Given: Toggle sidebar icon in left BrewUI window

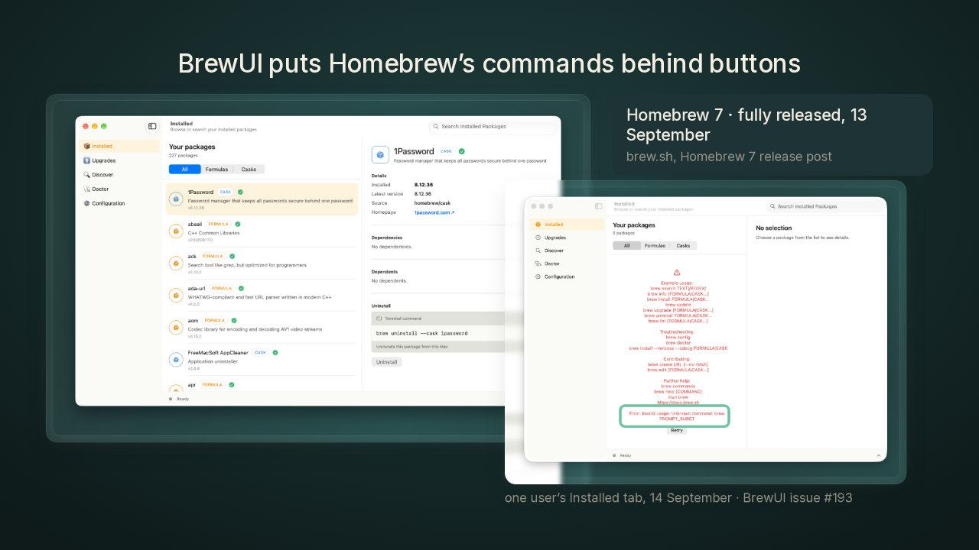Looking at the screenshot, I should [x=152, y=126].
